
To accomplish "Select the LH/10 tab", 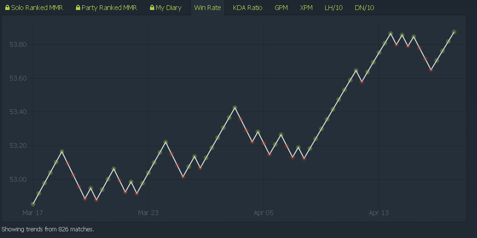I will click(x=333, y=8).
